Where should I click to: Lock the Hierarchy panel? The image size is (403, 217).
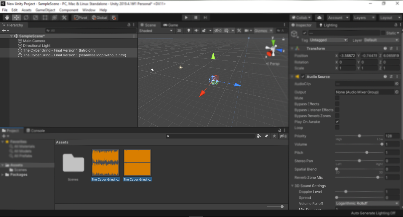tap(129, 25)
